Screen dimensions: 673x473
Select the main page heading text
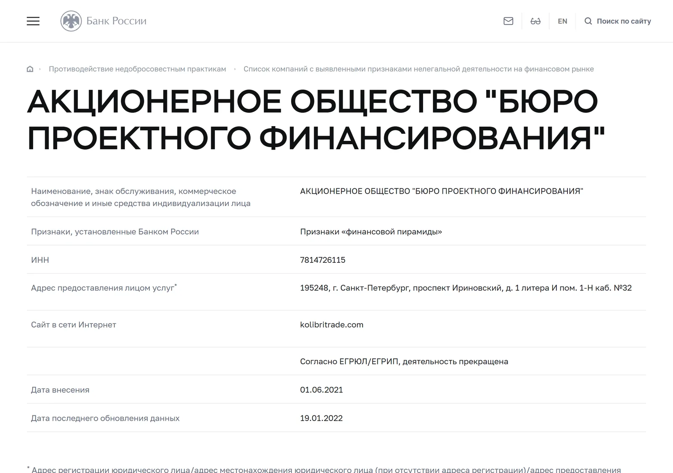[x=316, y=120]
